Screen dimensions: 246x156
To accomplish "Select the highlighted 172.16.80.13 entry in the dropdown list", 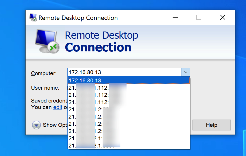I will pos(129,80).
